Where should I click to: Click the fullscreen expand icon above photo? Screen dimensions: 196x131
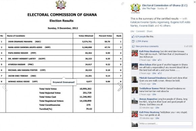click(x=123, y=4)
